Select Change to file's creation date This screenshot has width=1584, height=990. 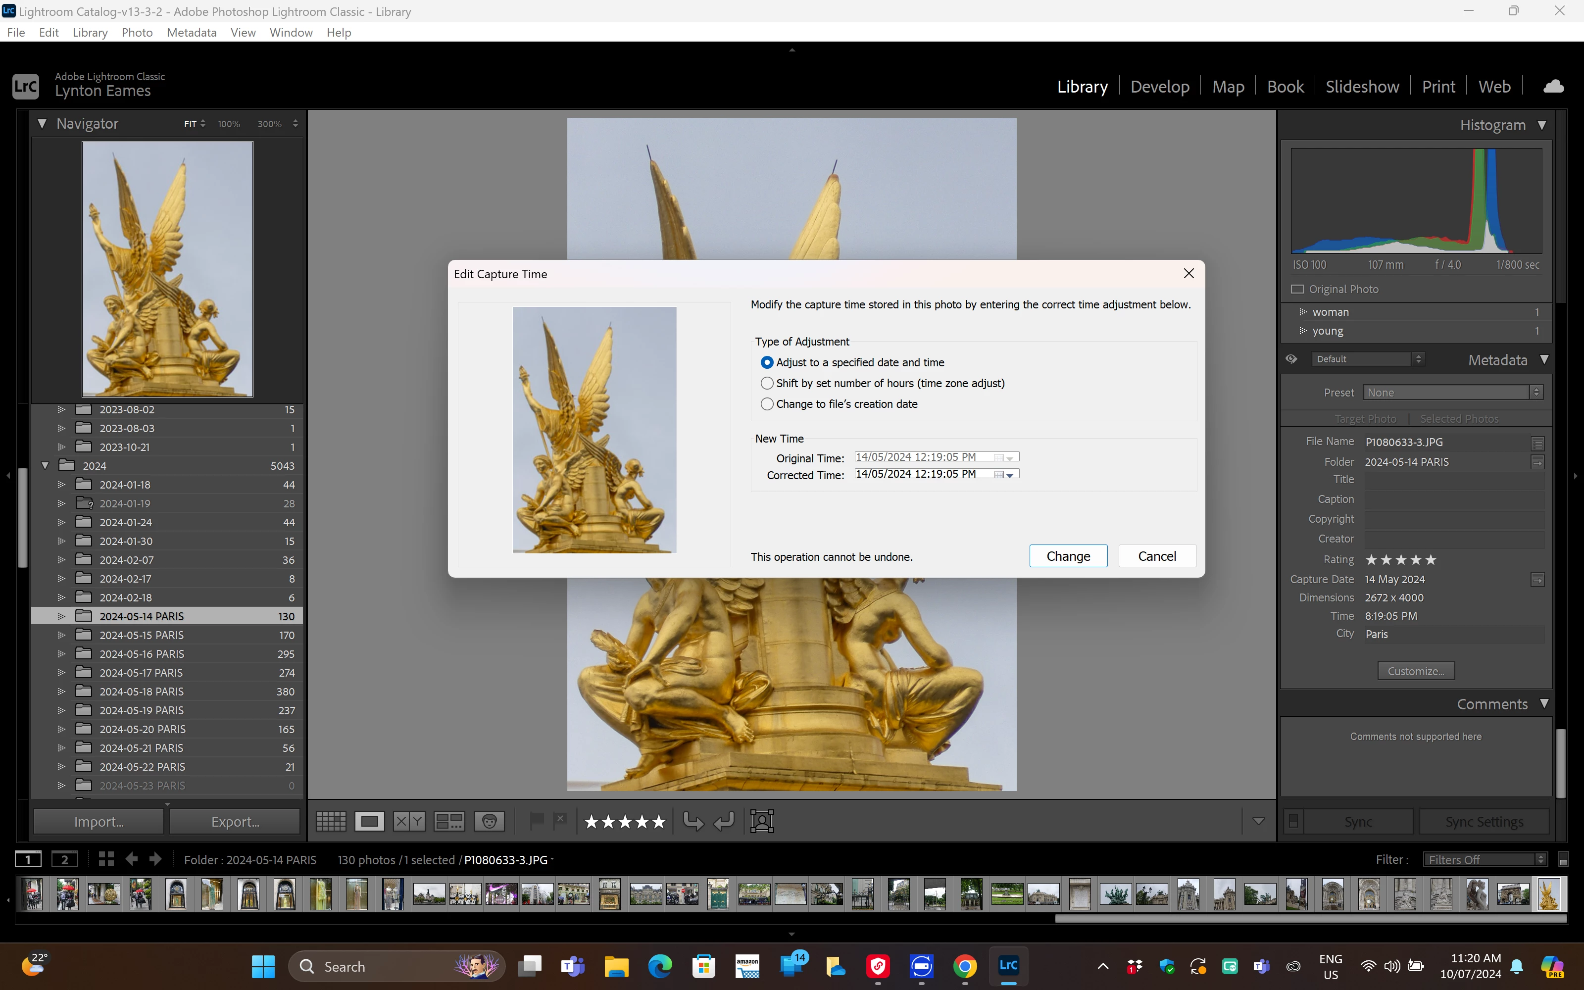pyautogui.click(x=767, y=404)
